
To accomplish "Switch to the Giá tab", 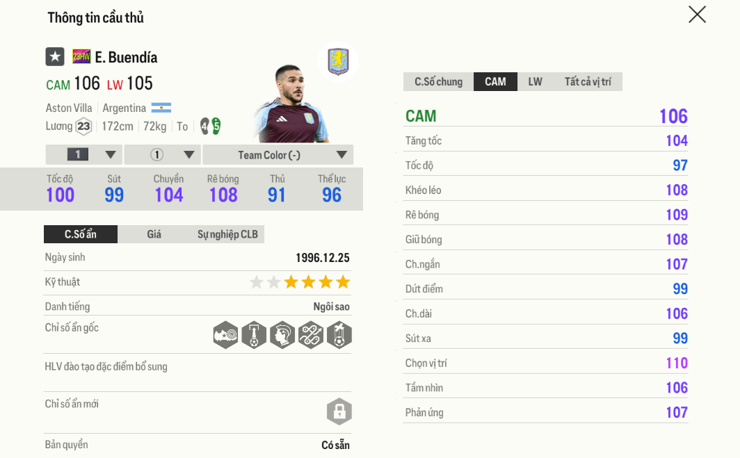I will [x=154, y=234].
